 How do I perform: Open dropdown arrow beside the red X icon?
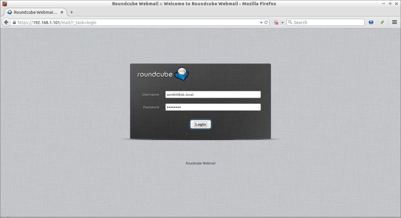pos(282,23)
